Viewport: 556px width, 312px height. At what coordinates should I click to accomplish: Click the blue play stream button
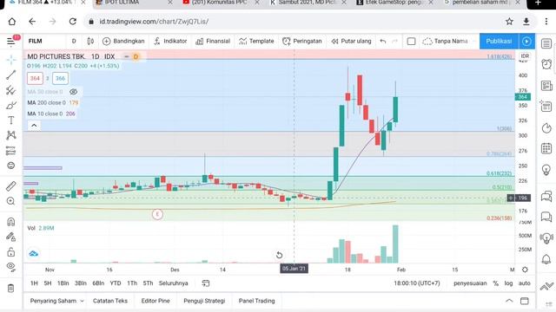pyautogui.click(x=526, y=42)
